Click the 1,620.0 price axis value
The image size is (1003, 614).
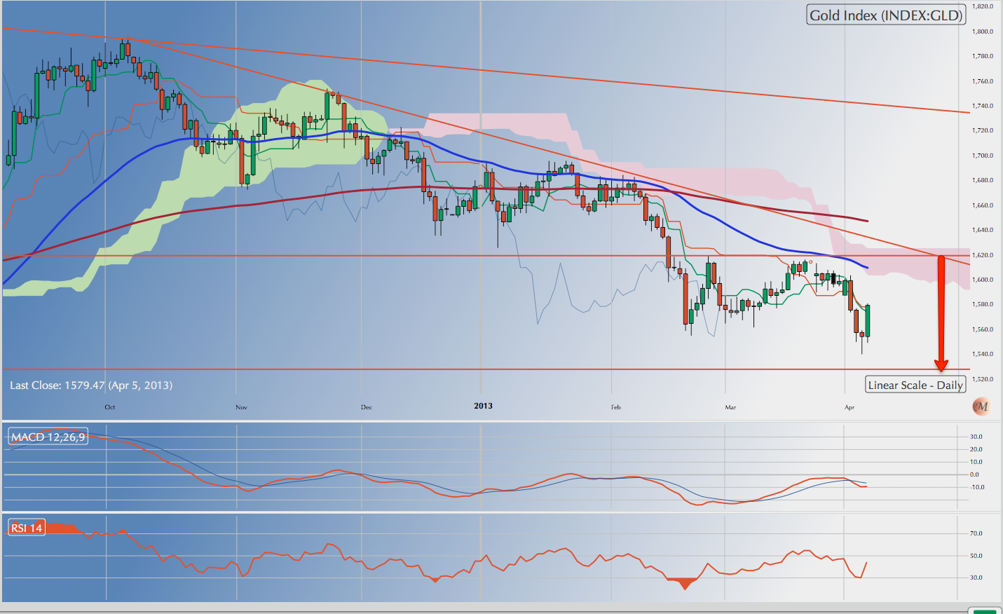point(983,255)
